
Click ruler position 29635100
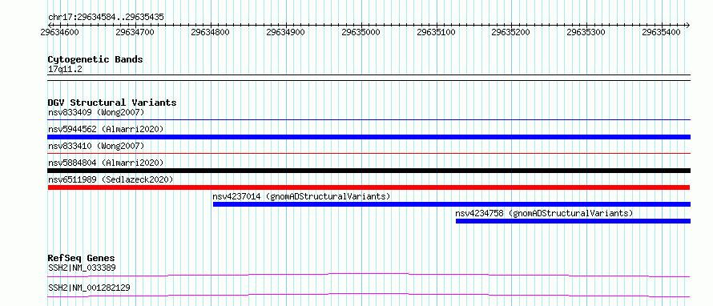[x=436, y=32]
